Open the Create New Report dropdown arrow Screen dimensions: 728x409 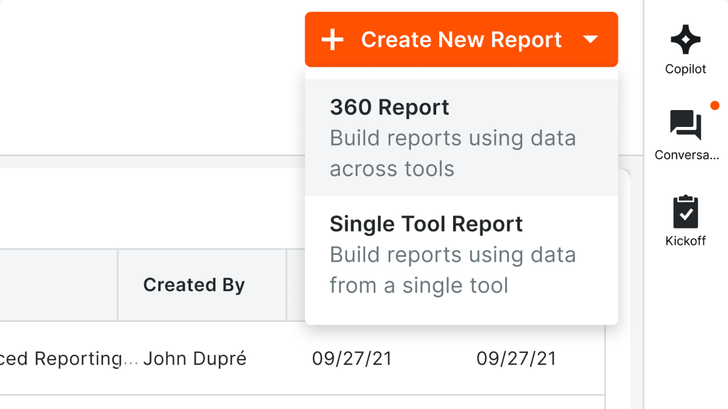click(x=592, y=40)
